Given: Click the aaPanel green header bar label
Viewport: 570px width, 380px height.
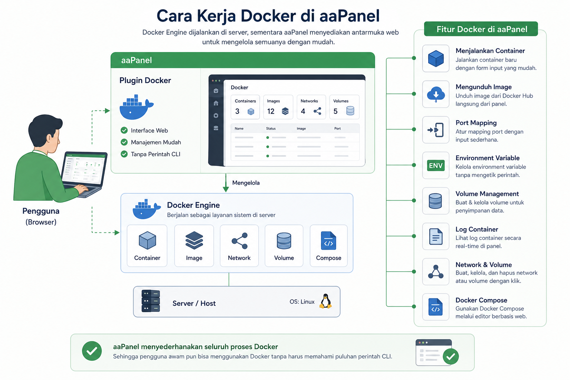Looking at the screenshot, I should [x=137, y=60].
